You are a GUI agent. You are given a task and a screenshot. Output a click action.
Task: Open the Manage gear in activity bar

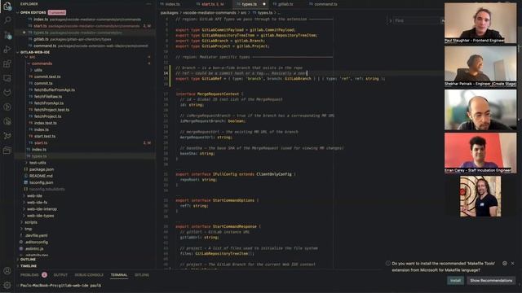[x=7, y=285]
